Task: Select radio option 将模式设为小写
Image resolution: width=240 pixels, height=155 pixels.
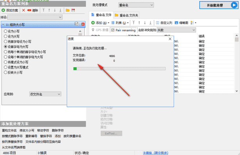Action: (5, 62)
